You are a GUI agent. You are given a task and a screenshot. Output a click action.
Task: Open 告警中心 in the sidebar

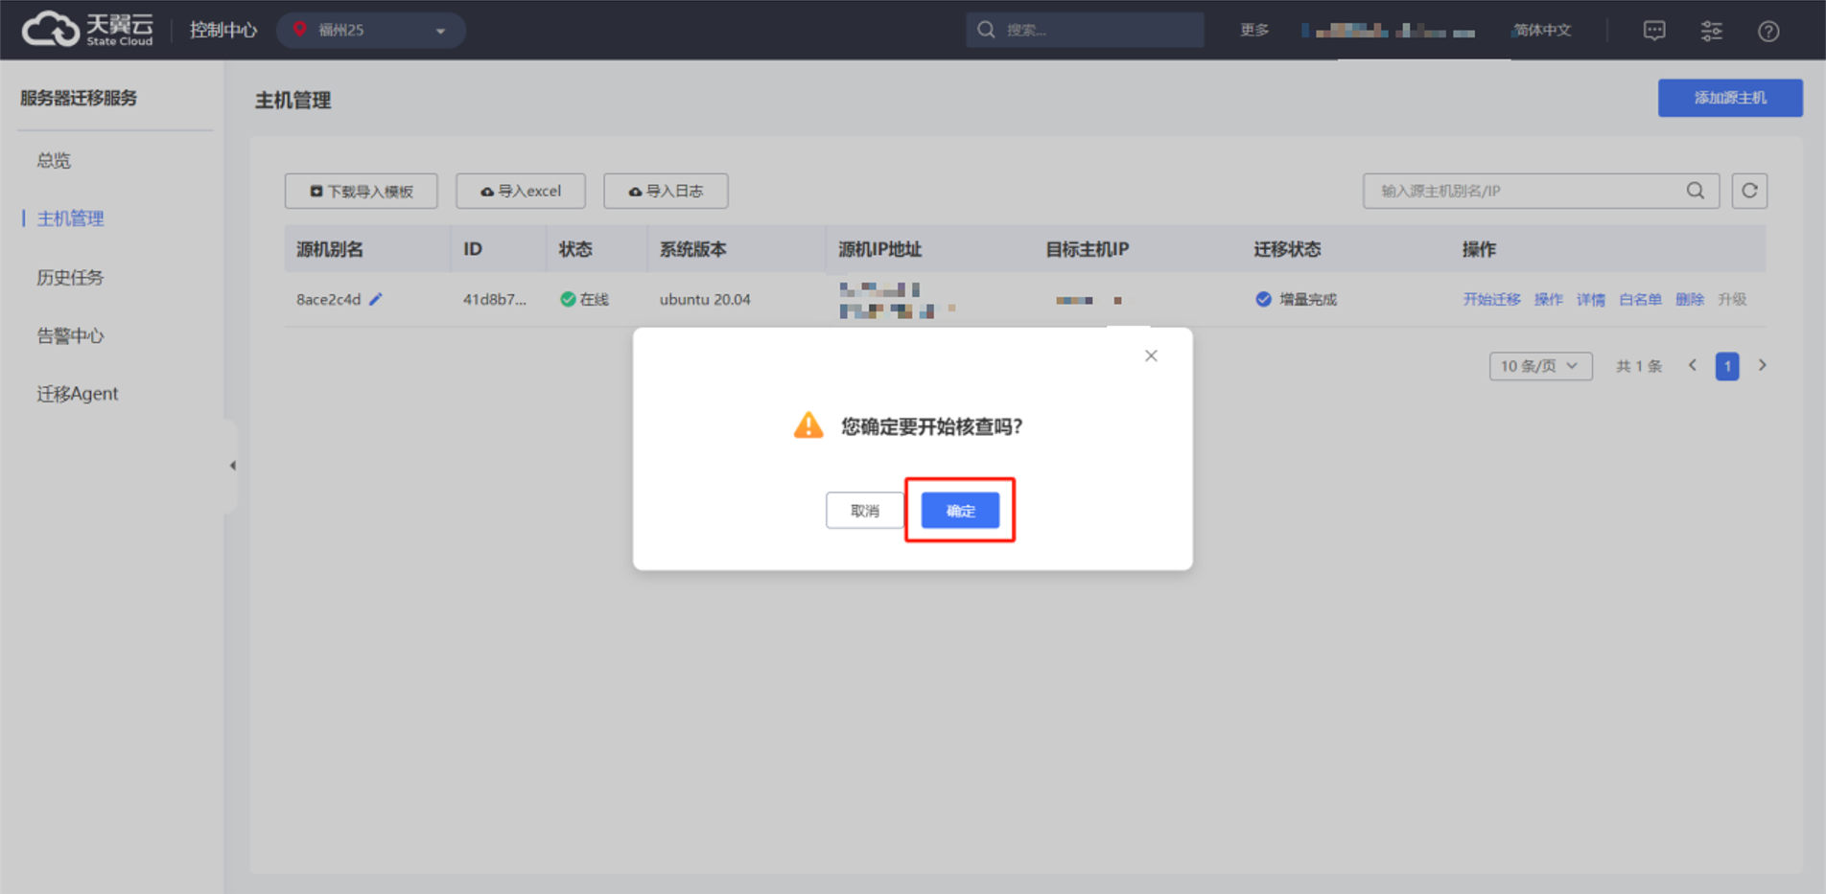click(70, 335)
